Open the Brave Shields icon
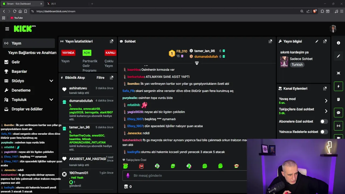The height and width of the screenshot is (194, 345). point(315,11)
